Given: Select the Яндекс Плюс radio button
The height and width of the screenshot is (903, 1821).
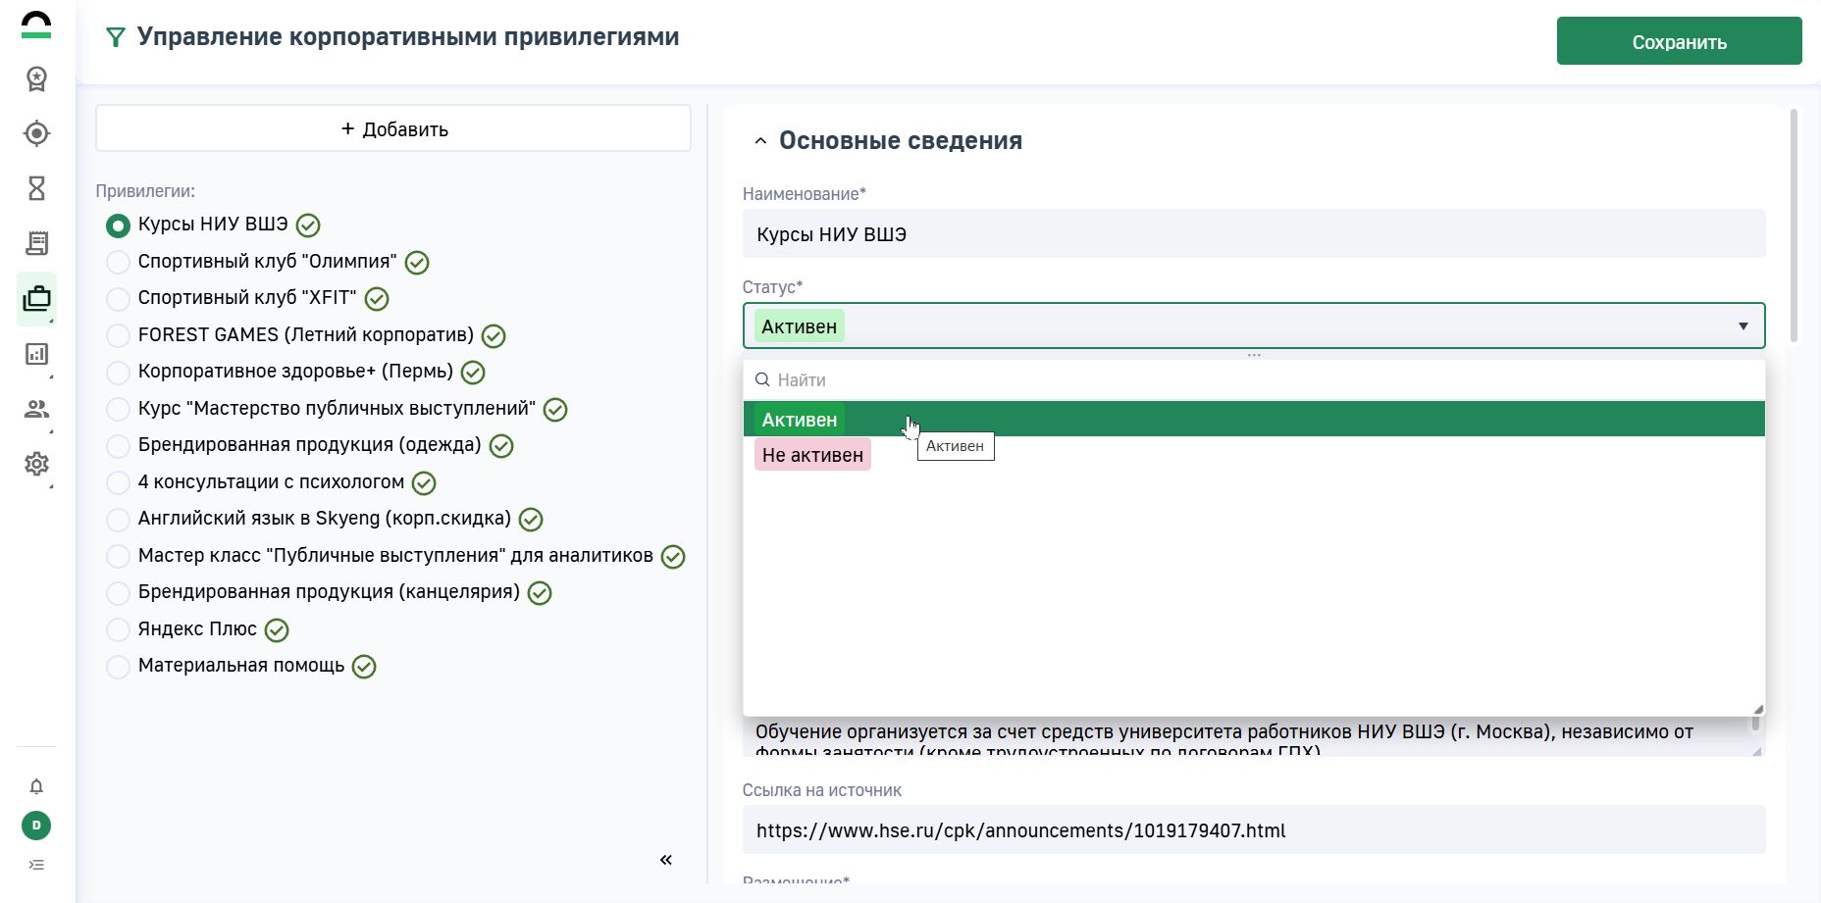Looking at the screenshot, I should [x=118, y=629].
